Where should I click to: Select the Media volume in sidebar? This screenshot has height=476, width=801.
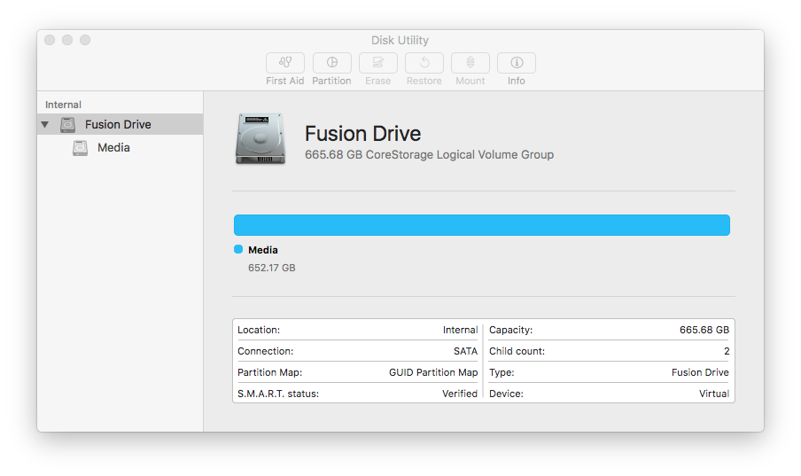click(x=120, y=148)
